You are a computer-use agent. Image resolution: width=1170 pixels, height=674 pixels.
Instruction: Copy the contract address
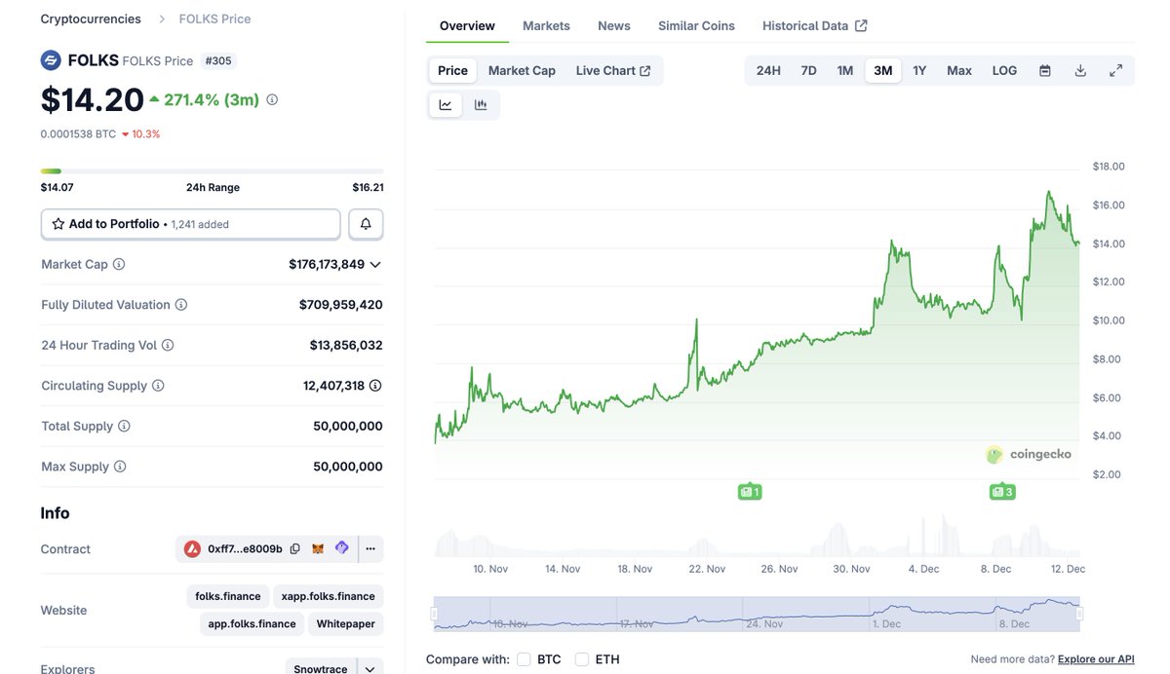coord(294,549)
